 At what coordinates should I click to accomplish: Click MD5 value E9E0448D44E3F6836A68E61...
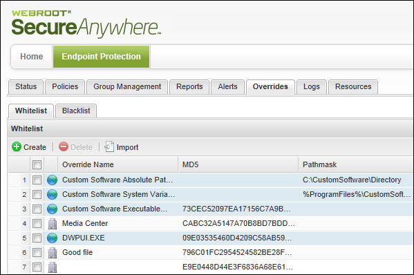pos(238,267)
